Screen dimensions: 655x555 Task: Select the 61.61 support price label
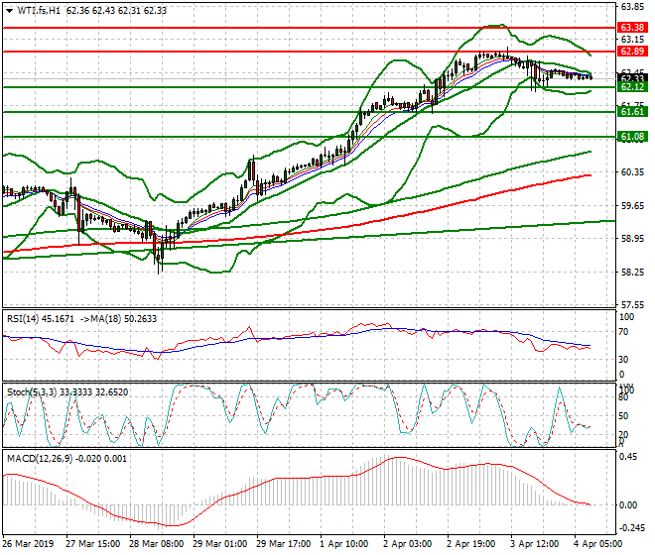click(632, 112)
